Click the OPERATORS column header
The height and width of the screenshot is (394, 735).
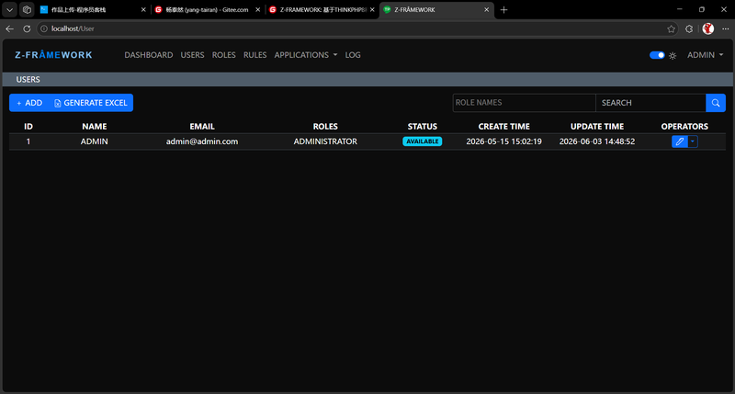[684, 126]
